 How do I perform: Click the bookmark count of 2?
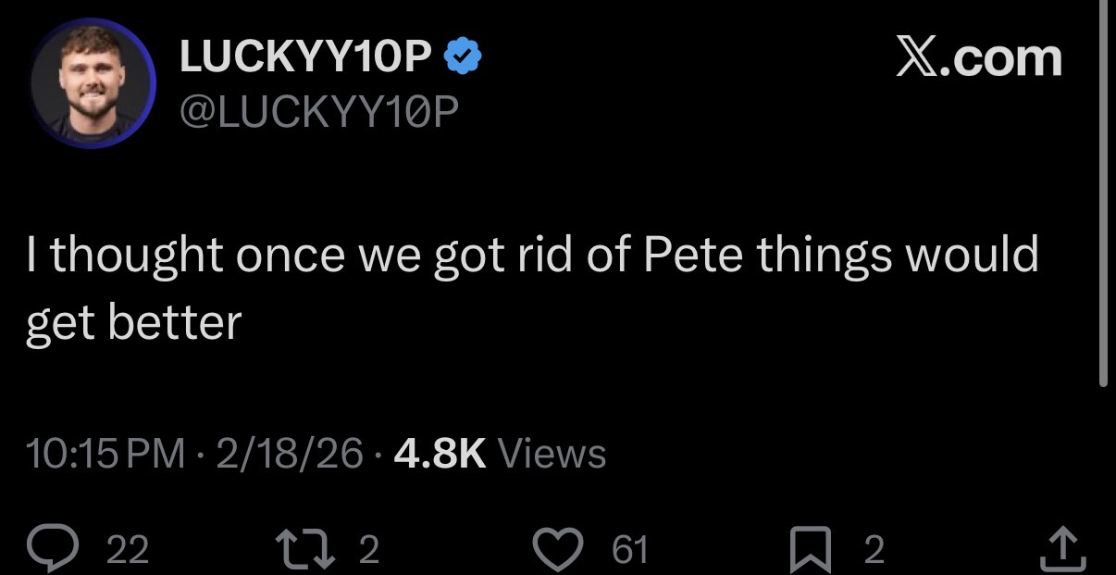[874, 551]
